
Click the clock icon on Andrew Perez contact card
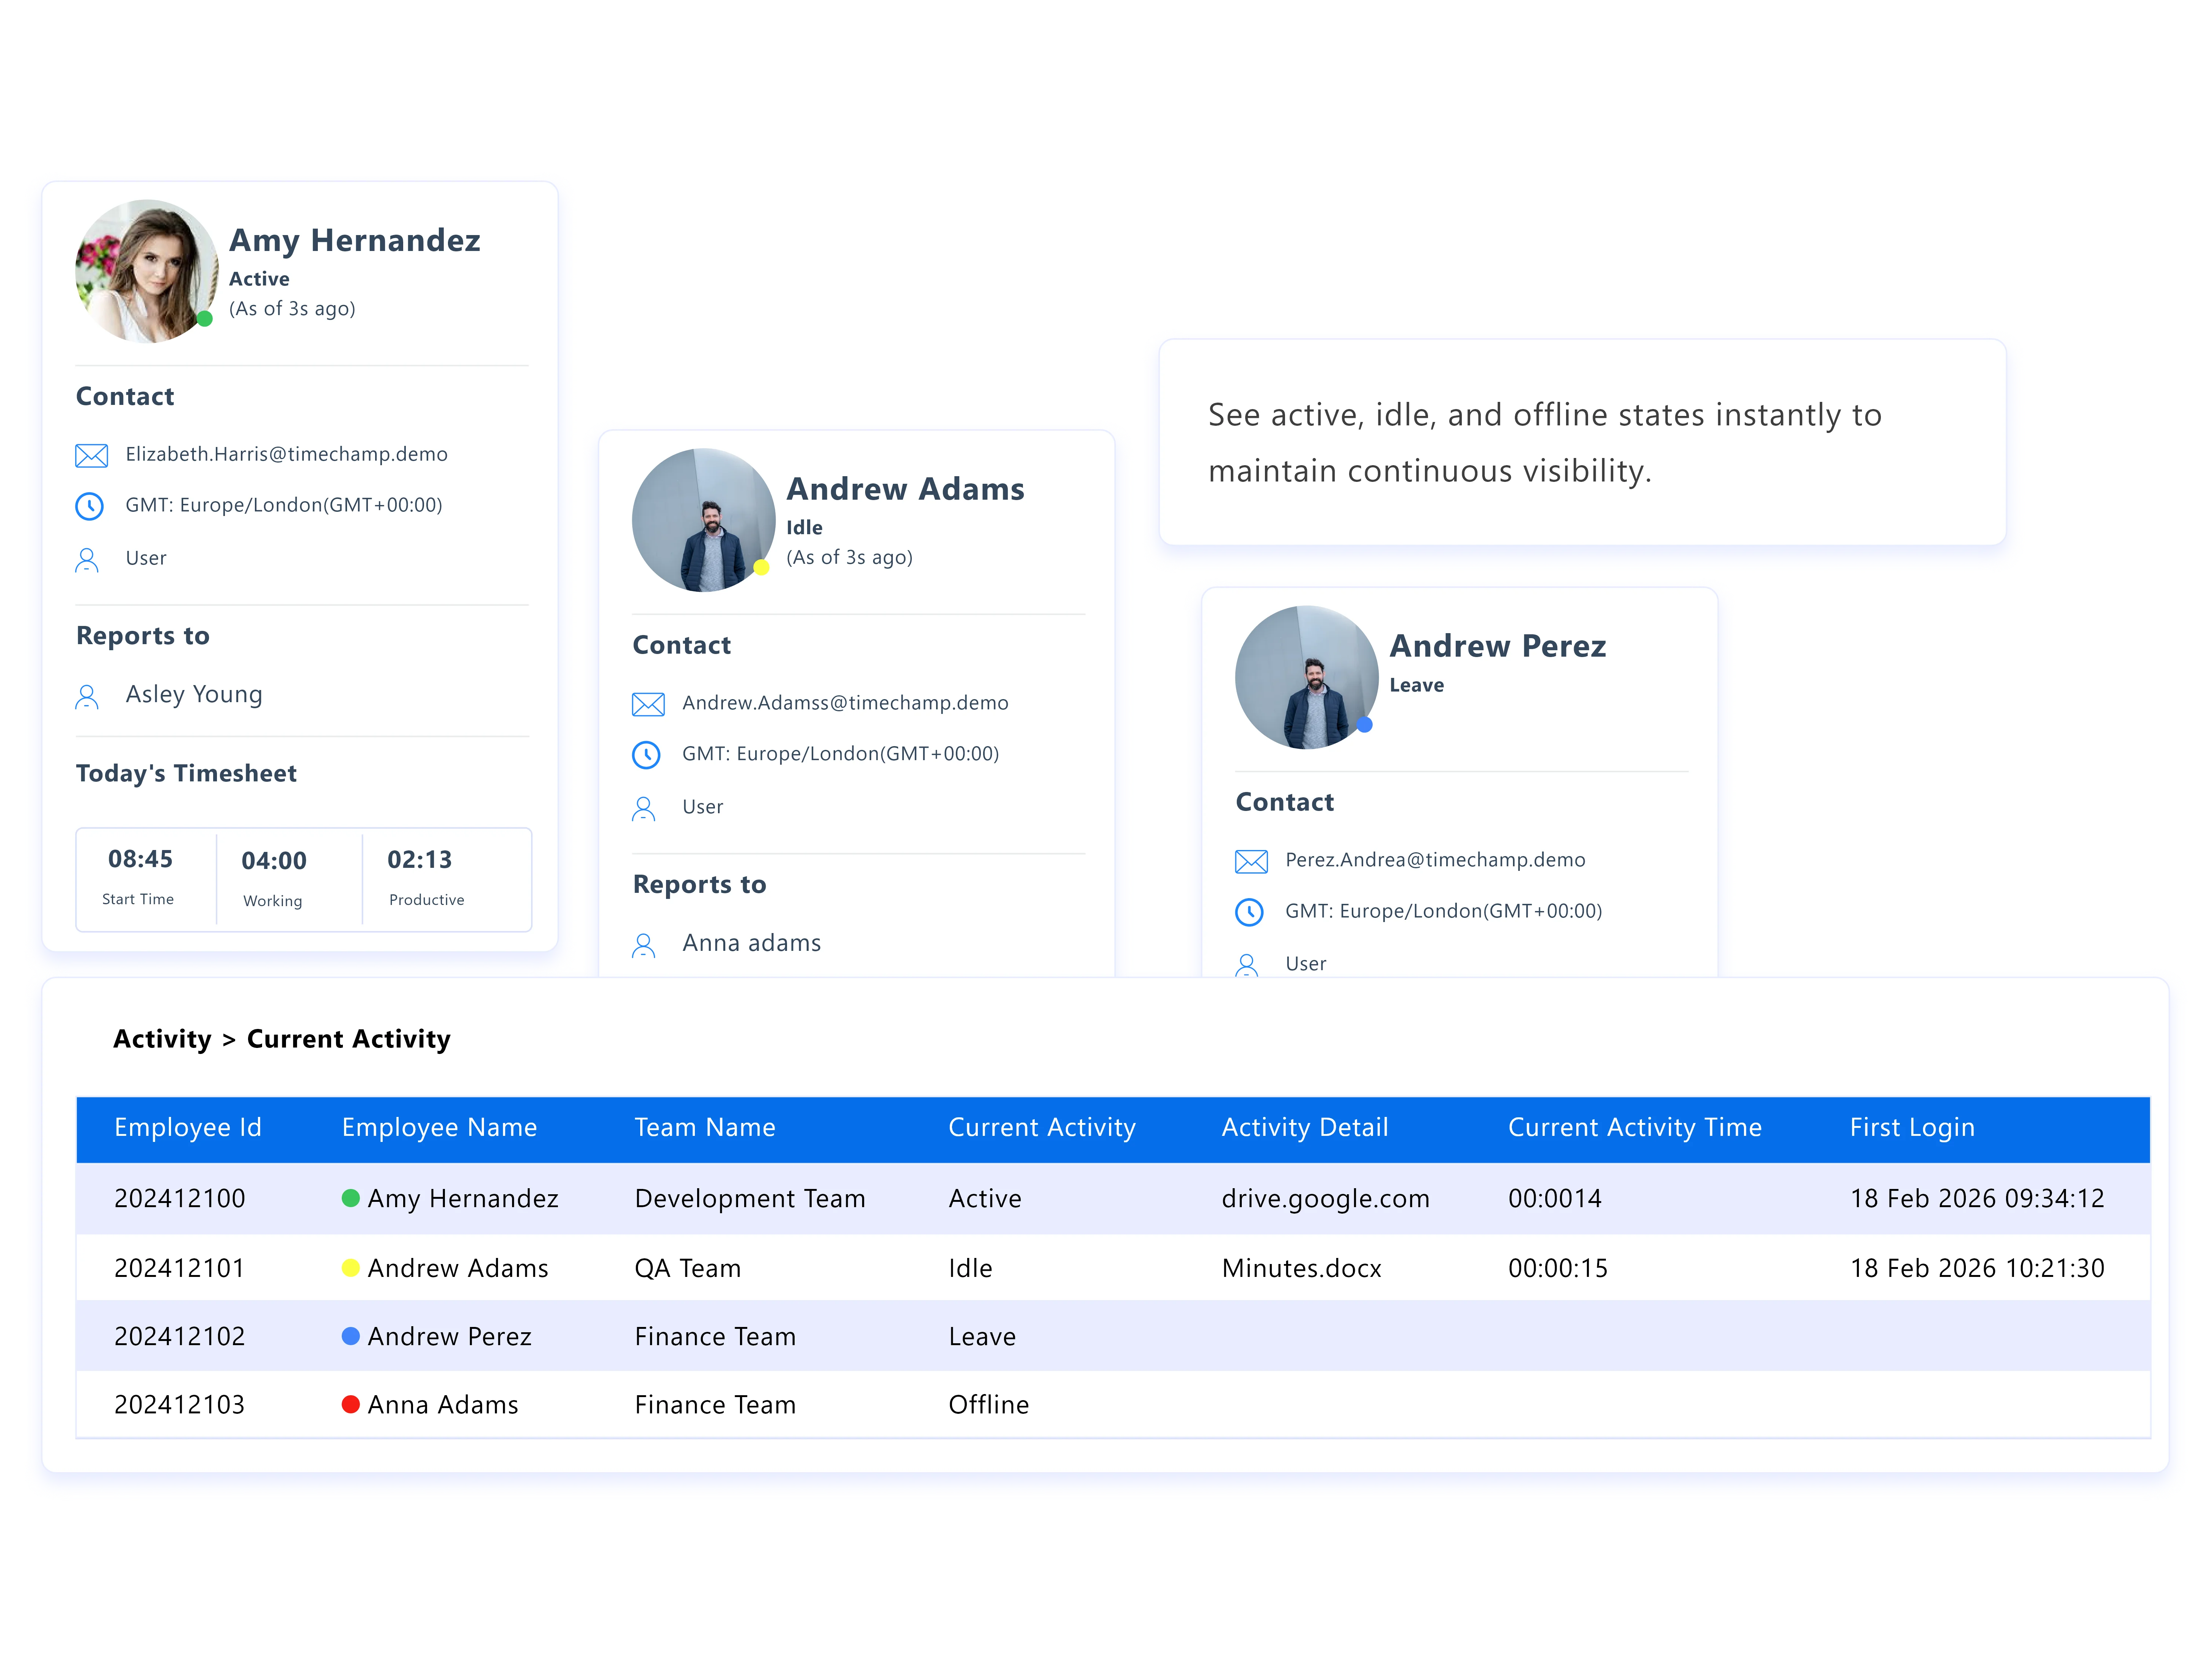coord(1250,911)
